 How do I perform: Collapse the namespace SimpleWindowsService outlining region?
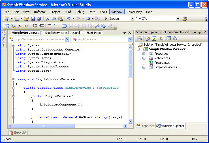[x=13, y=79]
